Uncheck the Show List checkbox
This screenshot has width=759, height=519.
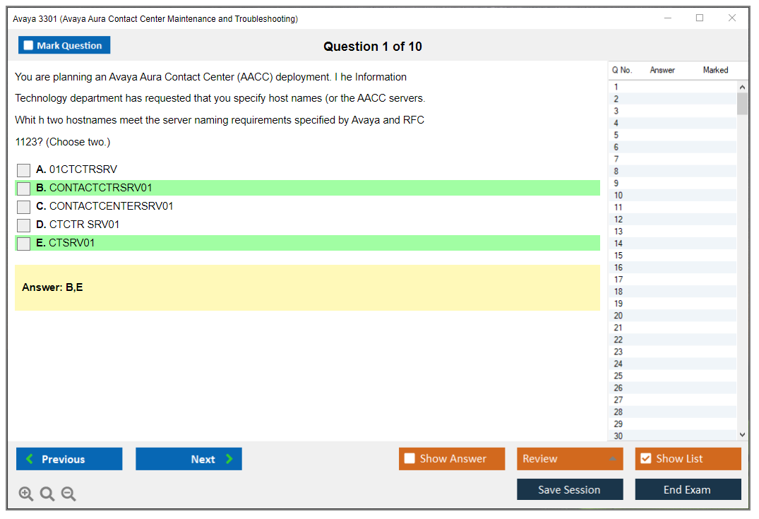tap(645, 459)
